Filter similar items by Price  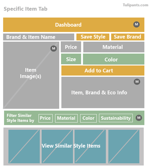pos(46,118)
